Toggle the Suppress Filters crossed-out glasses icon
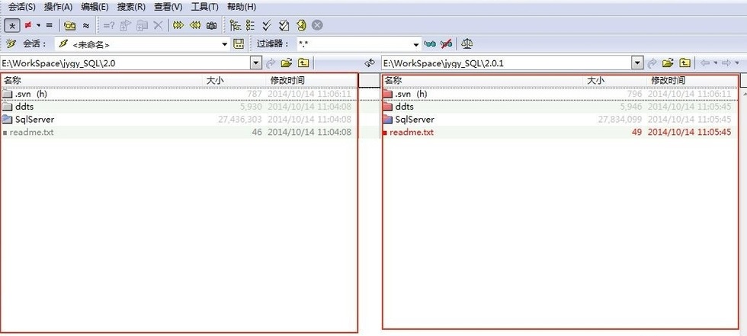Viewport: 747px width, 336px height. click(447, 43)
